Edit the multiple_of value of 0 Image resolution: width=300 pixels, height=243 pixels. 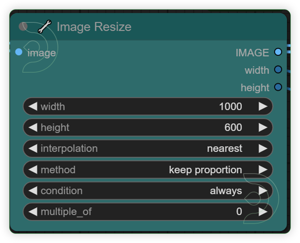click(x=239, y=211)
